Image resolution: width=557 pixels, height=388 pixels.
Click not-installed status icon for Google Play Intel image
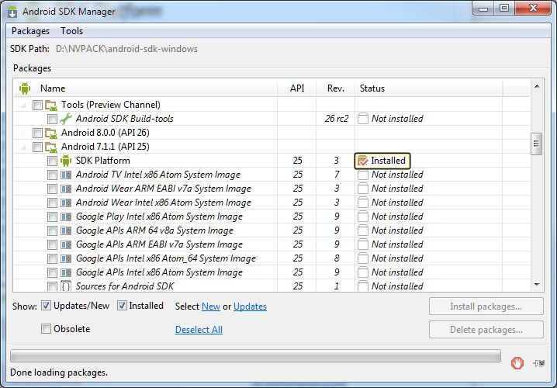coord(363,217)
